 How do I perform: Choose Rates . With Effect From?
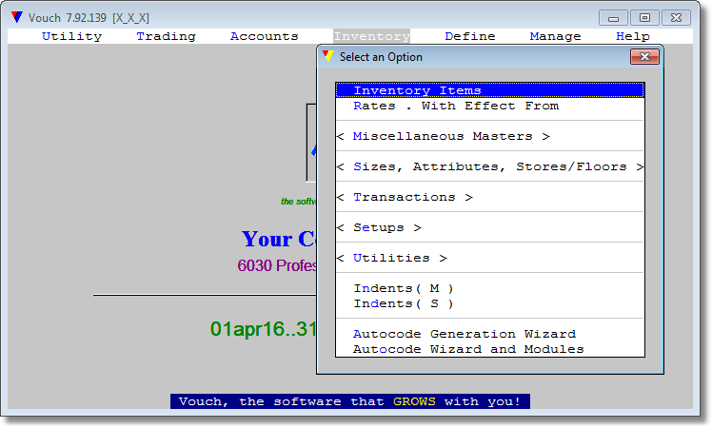coord(490,106)
